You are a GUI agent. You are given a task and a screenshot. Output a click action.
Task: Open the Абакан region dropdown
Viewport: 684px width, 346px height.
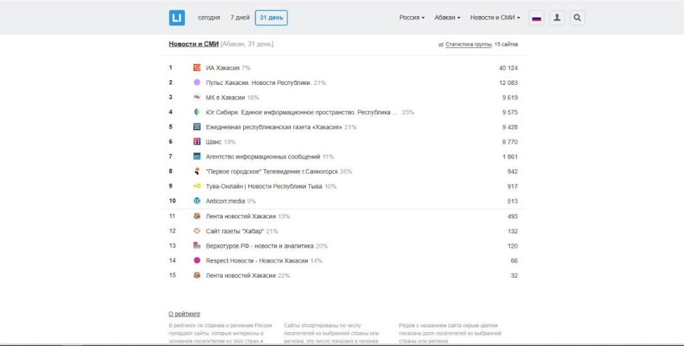[x=447, y=18]
